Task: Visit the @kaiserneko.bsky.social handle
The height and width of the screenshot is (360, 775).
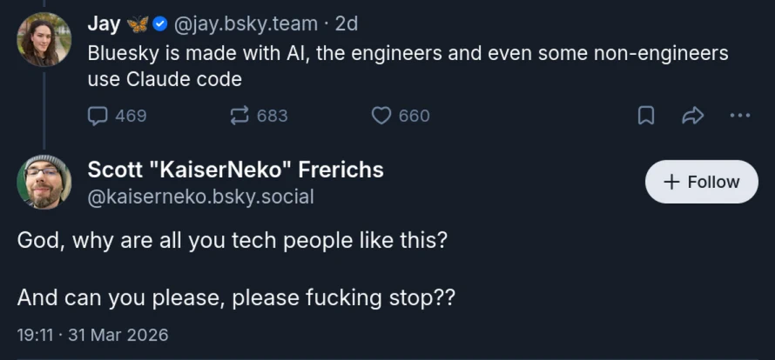Action: point(200,197)
